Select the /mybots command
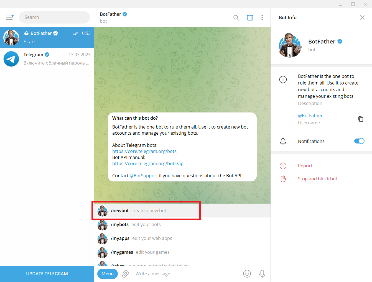Screen dimensions: 372x282 (182, 224)
